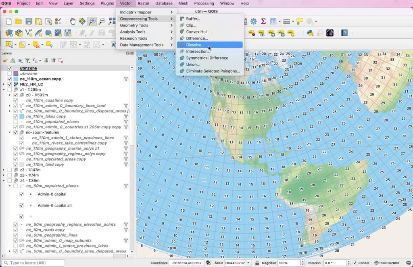Expand the z0 - 1:592m group
Screen dimensions: 413x267
(10, 95)
